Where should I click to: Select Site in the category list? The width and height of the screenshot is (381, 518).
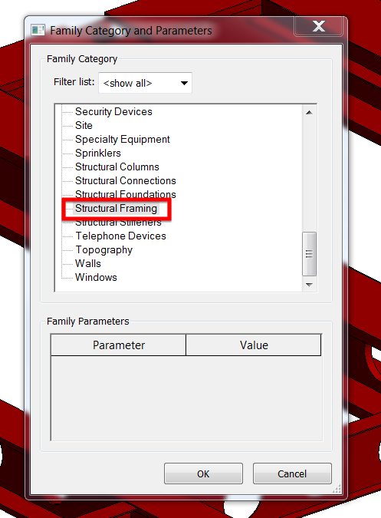pos(84,126)
